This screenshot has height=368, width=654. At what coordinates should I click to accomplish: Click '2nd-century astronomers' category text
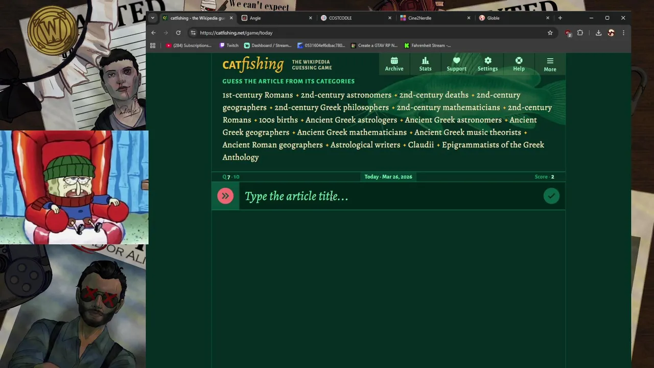pos(346,95)
